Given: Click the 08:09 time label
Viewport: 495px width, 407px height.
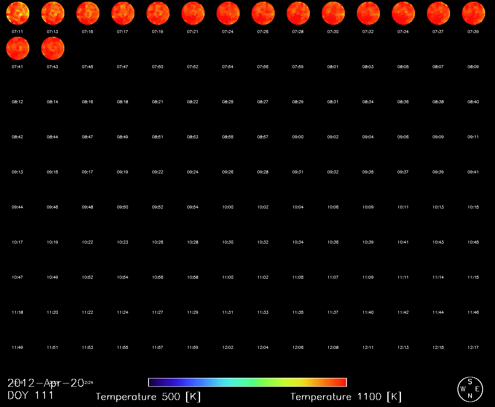Looking at the screenshot, I should 473,66.
